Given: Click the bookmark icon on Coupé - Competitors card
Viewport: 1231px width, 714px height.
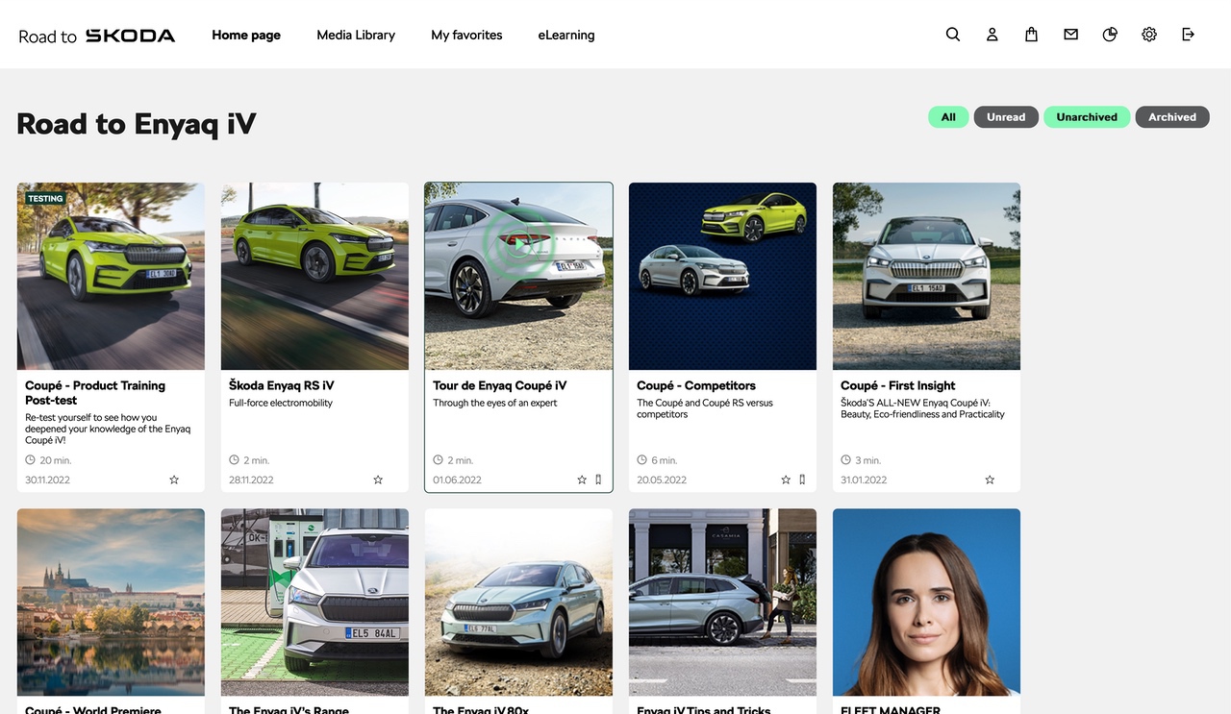Looking at the screenshot, I should [x=802, y=480].
